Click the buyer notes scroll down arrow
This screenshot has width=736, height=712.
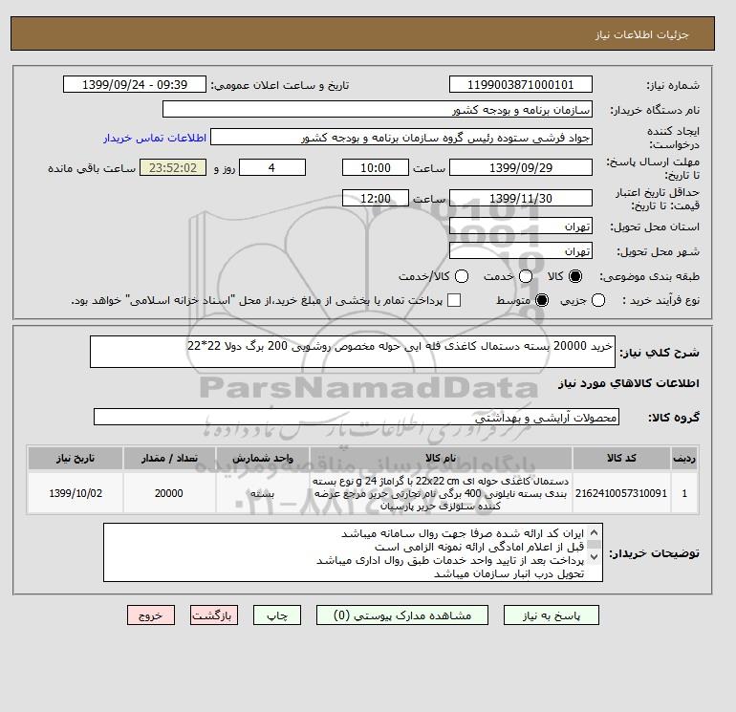[x=594, y=557]
